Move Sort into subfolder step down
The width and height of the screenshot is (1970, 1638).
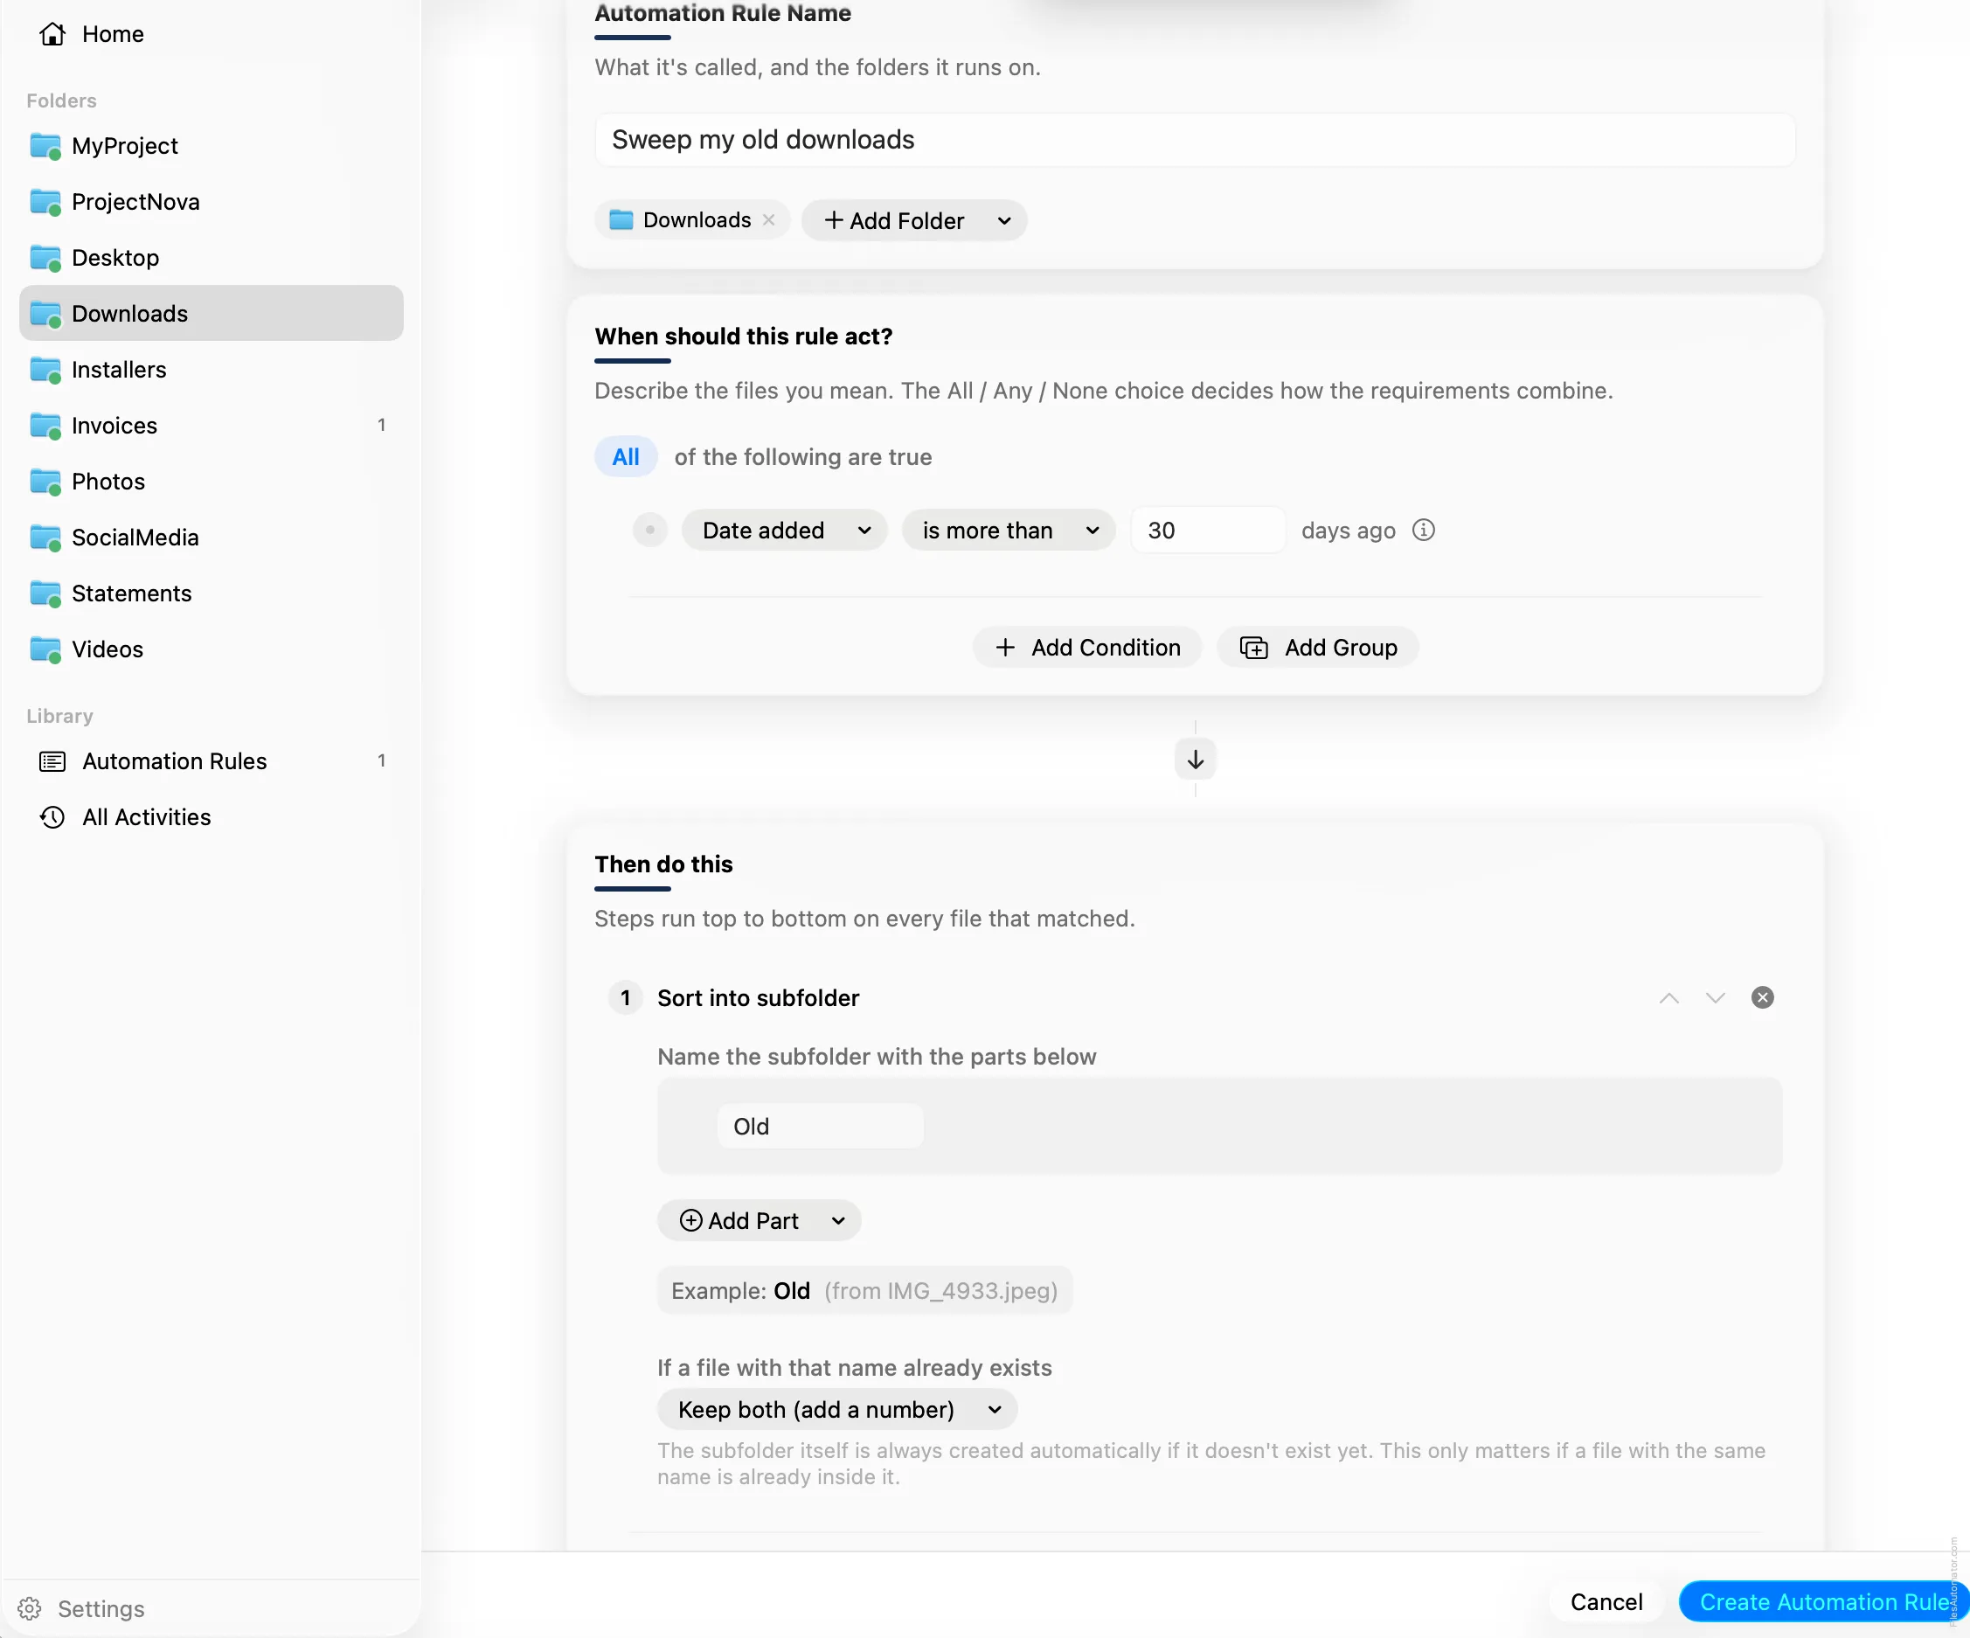1715,997
